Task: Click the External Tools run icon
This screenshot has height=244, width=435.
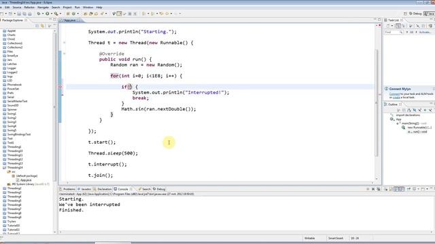Action: click(56, 14)
